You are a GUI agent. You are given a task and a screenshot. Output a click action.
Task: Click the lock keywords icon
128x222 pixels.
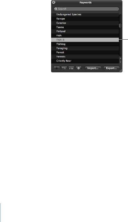tap(57, 68)
